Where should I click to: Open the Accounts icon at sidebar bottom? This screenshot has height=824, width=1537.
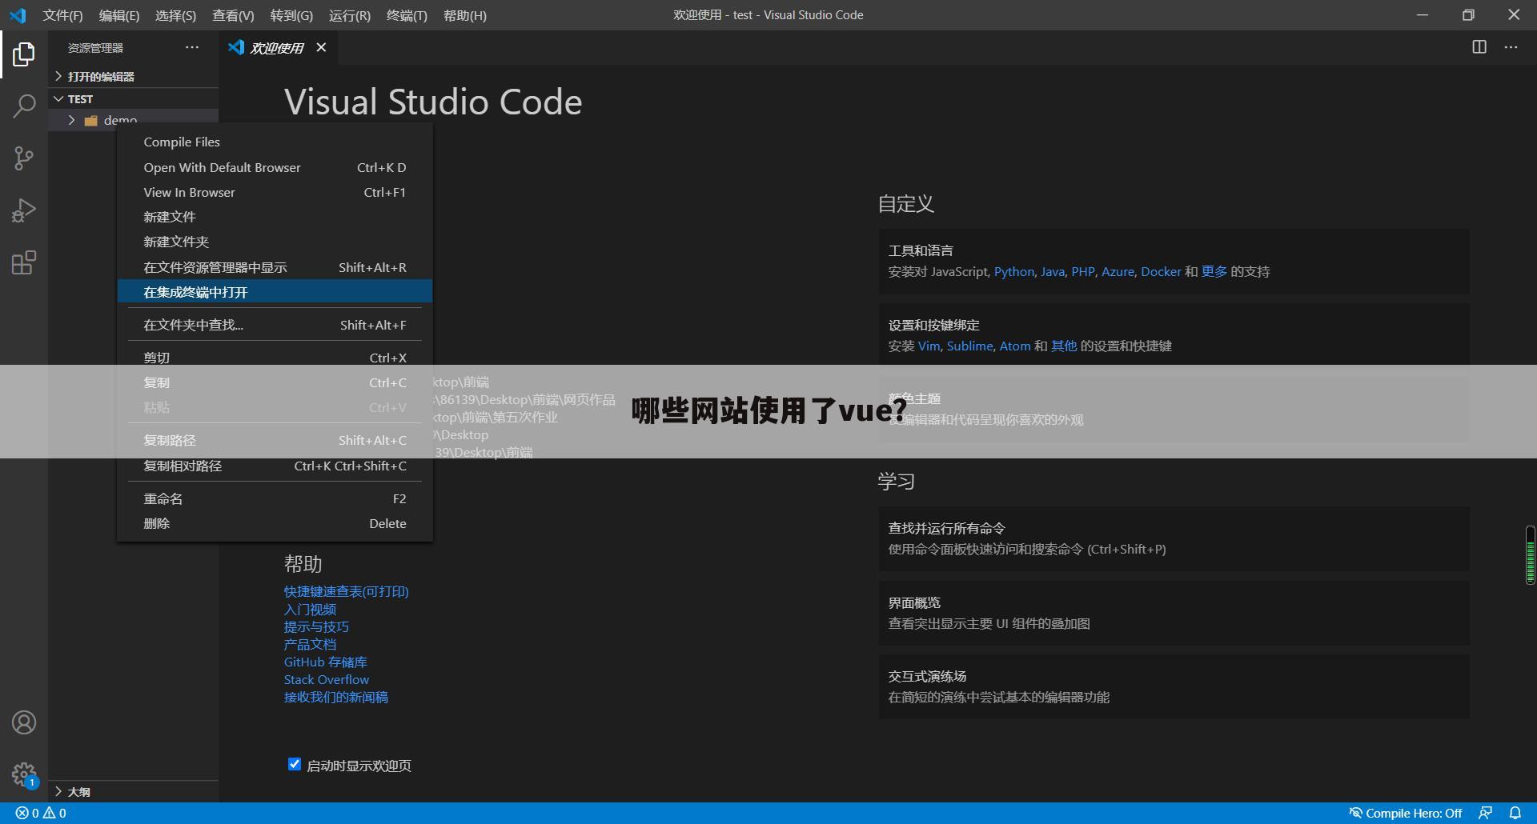click(x=24, y=722)
